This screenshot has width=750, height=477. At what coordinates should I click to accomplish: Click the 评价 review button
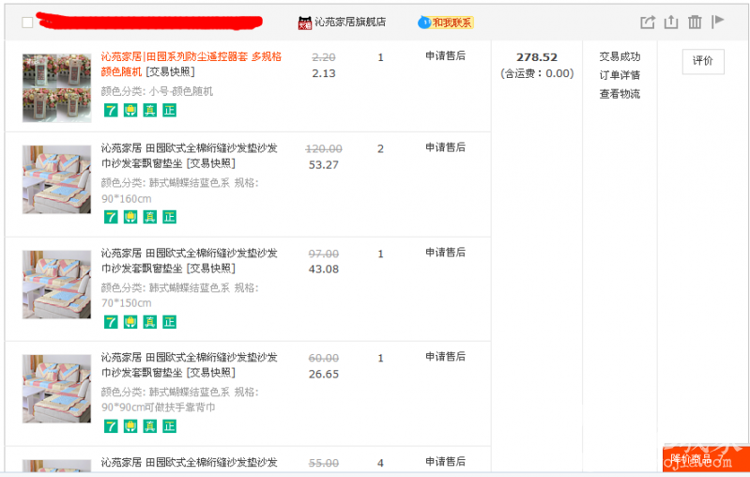702,61
